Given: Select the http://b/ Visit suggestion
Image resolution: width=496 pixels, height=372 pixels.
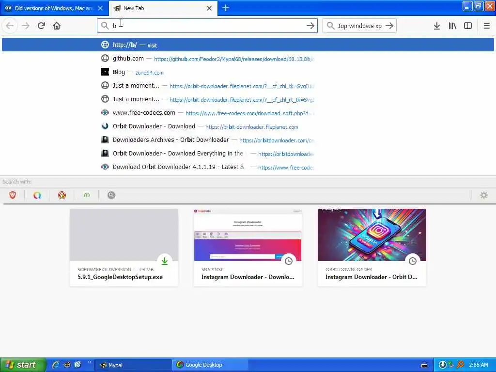Looking at the screenshot, I should click(248, 45).
